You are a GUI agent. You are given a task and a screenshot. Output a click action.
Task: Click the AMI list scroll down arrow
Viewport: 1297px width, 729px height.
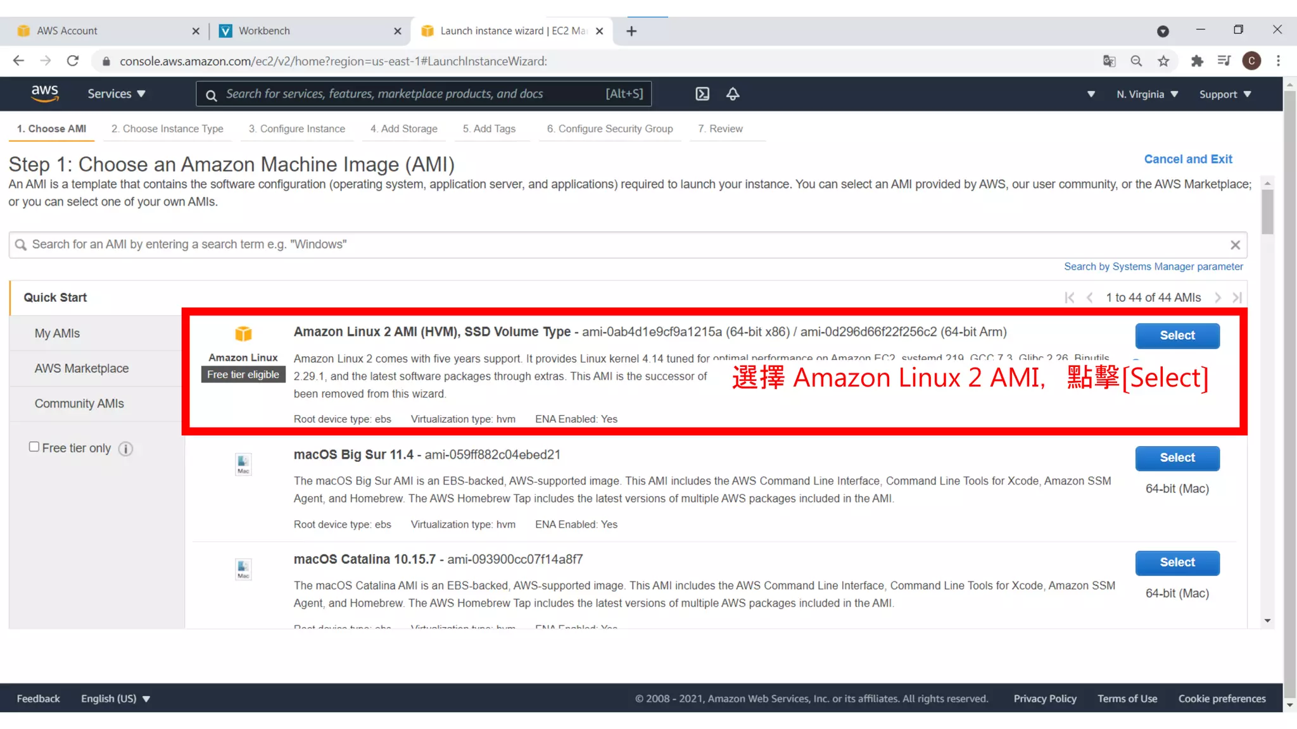(x=1267, y=621)
